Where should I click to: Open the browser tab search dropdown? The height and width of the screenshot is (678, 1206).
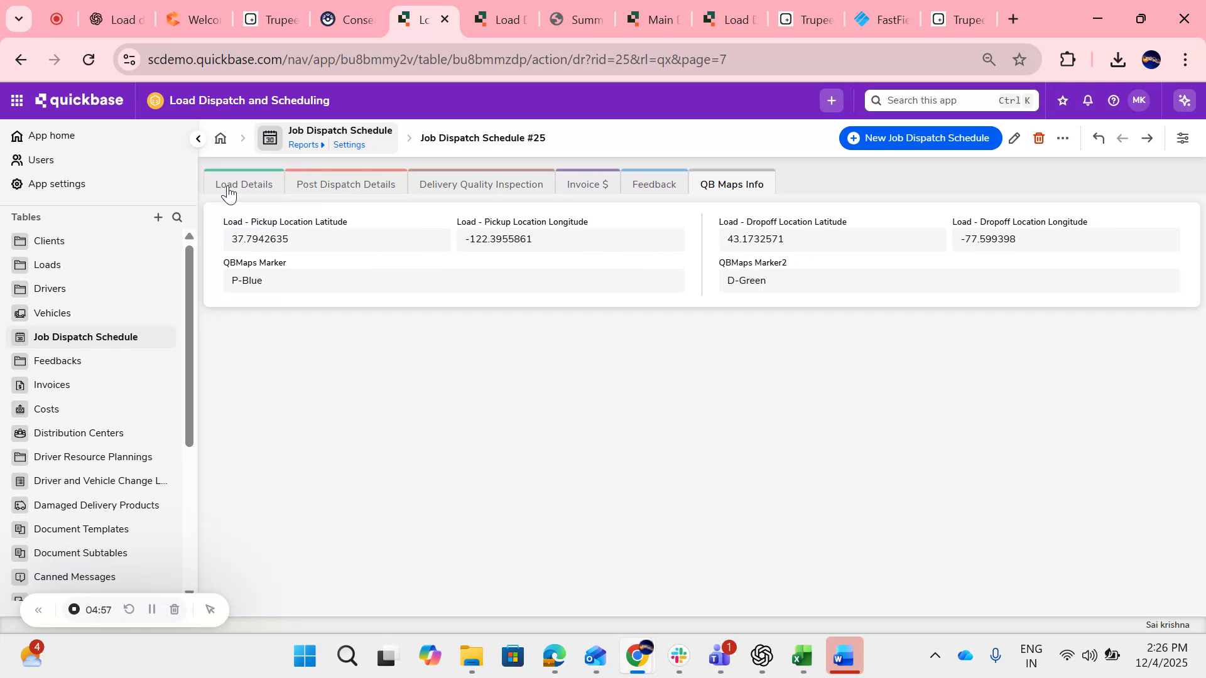(x=18, y=19)
